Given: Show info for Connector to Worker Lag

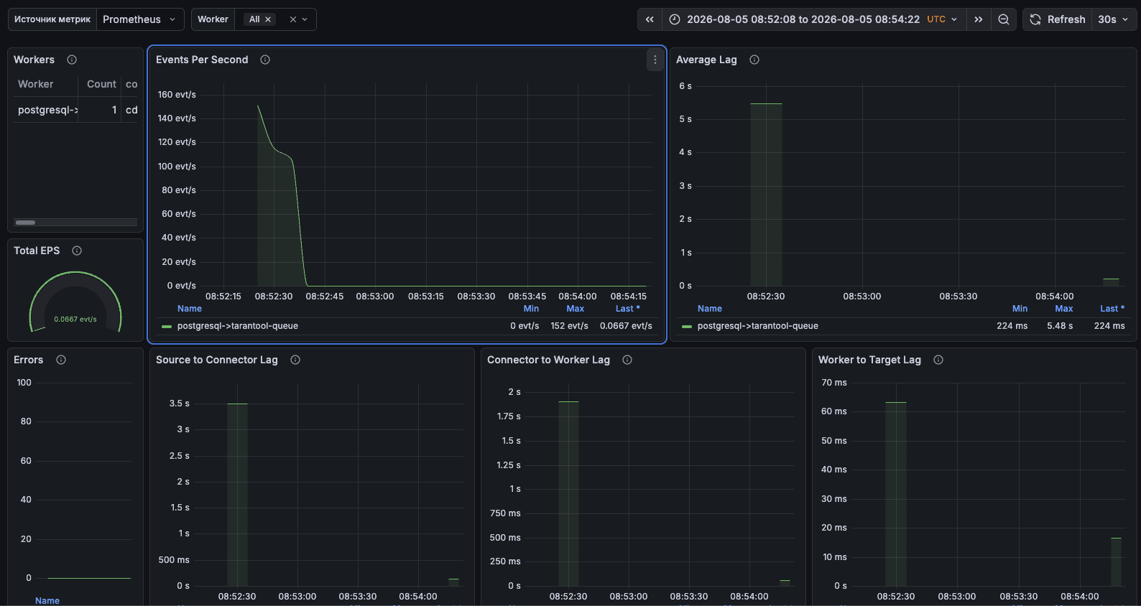Looking at the screenshot, I should coord(627,360).
